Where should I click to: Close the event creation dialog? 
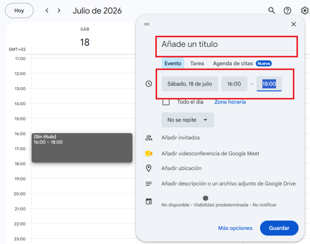pyautogui.click(x=294, y=24)
